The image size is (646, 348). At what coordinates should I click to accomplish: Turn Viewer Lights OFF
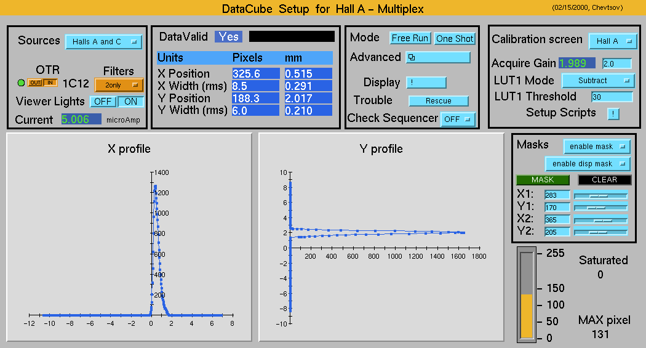point(103,102)
